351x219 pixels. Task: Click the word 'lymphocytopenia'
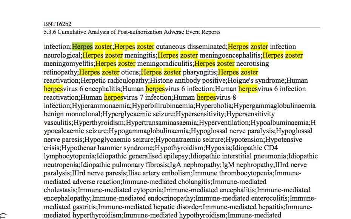[69, 156]
